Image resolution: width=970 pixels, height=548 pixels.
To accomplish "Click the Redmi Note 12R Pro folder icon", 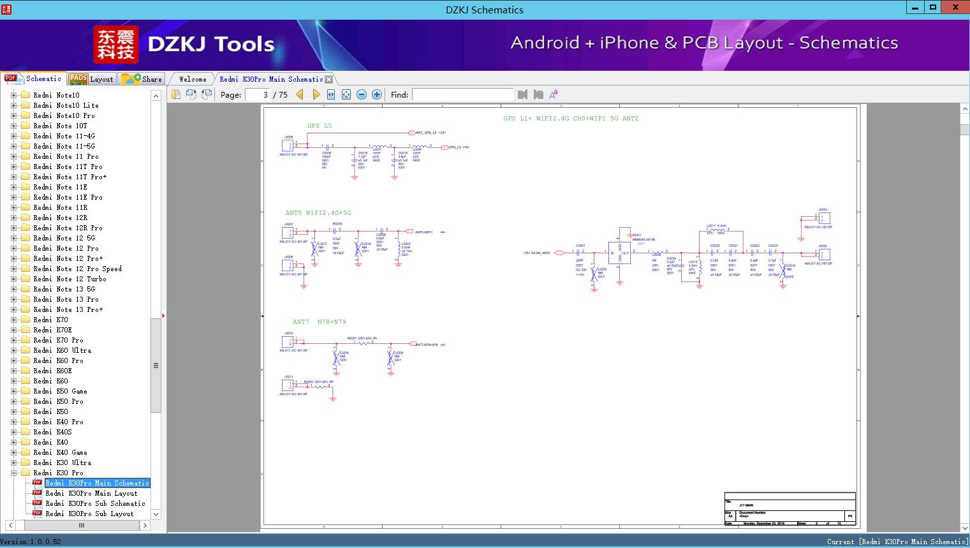I will (26, 228).
